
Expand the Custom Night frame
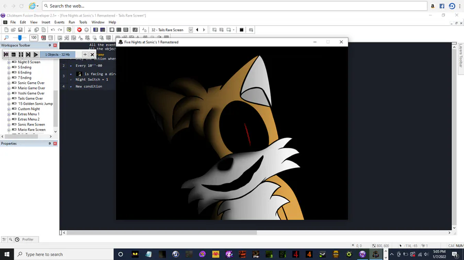(x=9, y=109)
